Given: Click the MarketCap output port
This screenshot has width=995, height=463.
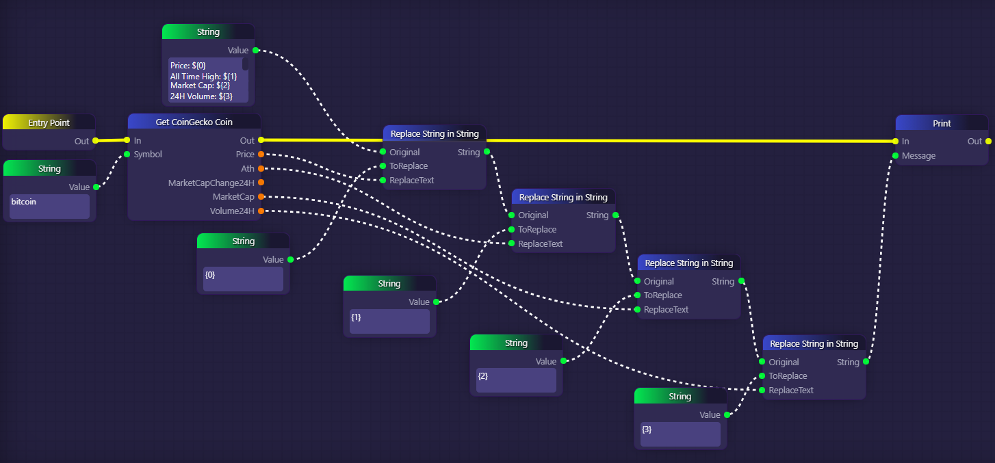Looking at the screenshot, I should [261, 197].
